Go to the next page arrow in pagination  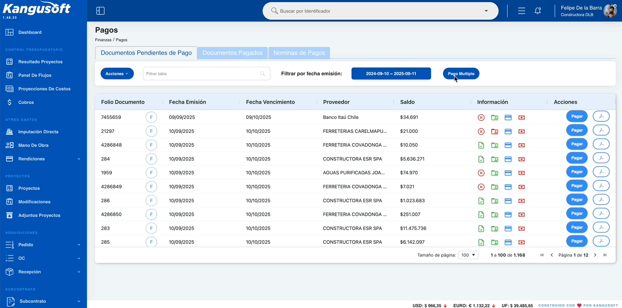point(595,255)
